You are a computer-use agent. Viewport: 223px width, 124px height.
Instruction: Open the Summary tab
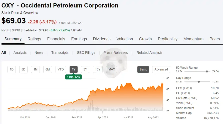(x=13, y=39)
